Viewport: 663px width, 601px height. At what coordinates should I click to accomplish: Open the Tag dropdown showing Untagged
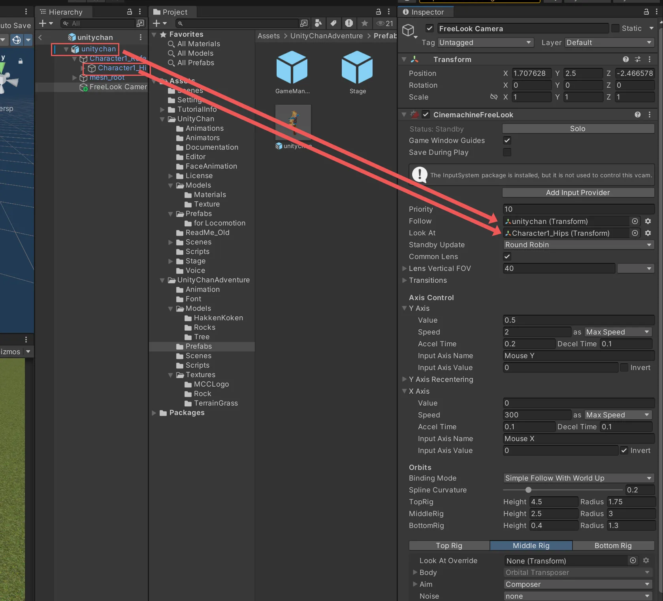tap(486, 42)
